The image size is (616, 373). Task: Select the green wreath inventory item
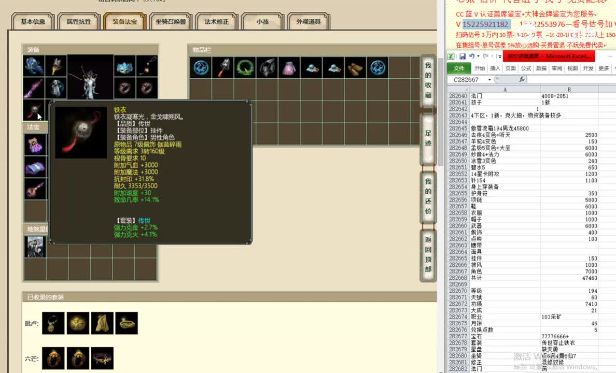[245, 67]
